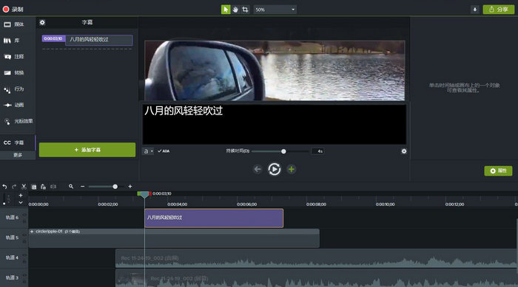The width and height of the screenshot is (518, 287).
Task: Click caption text field 八月的风轻轻吹过 in list
Action: pos(99,40)
